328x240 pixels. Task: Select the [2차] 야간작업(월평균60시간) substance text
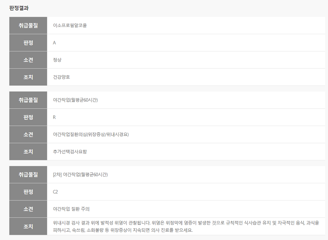tap(80, 175)
